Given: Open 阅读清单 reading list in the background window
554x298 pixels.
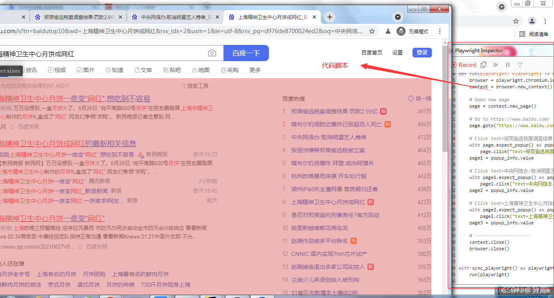Looking at the screenshot, I should coord(534,34).
